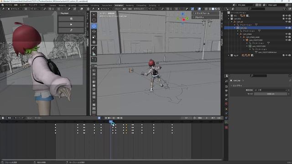Screen dimensions: 292x164
Task: Select the Select Box tool at toolbar top
Action: click(x=94, y=15)
